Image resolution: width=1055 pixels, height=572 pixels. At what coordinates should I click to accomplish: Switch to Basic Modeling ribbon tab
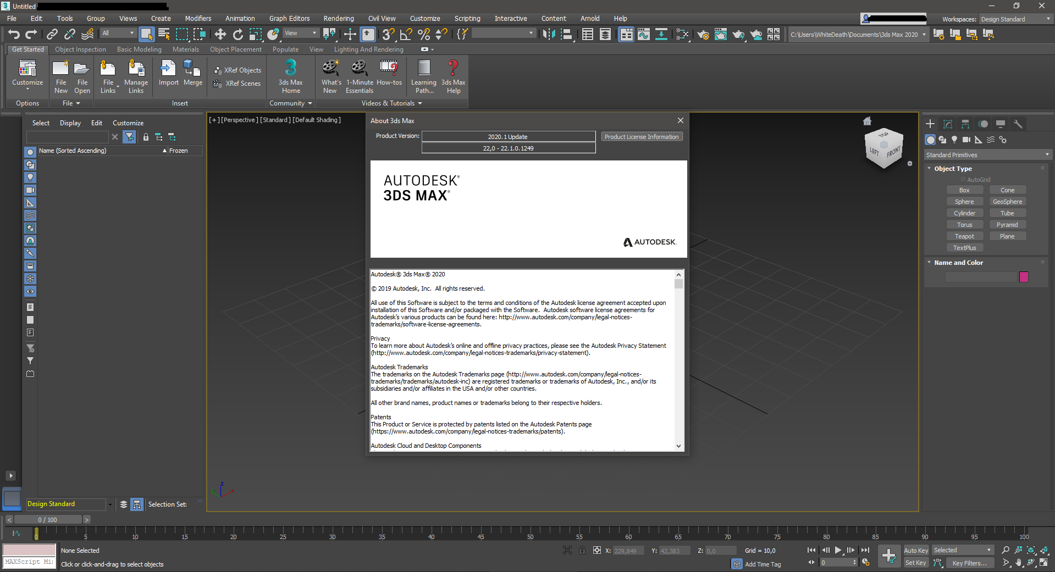[139, 49]
